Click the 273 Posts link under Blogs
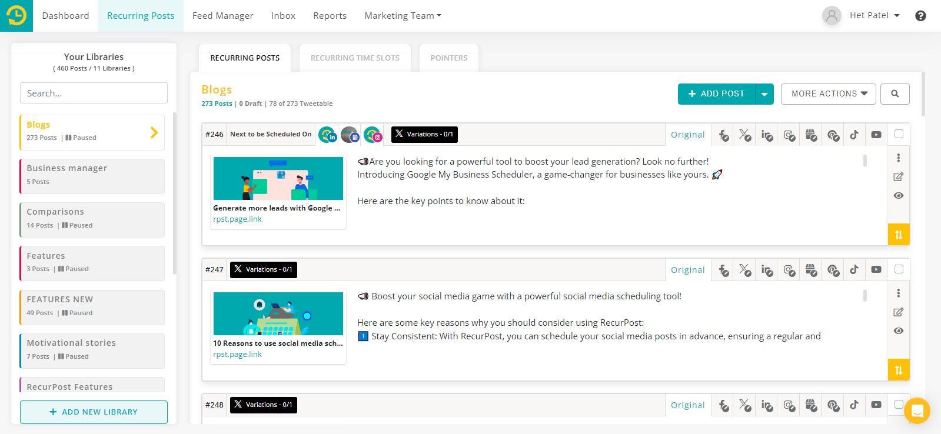 coord(217,104)
